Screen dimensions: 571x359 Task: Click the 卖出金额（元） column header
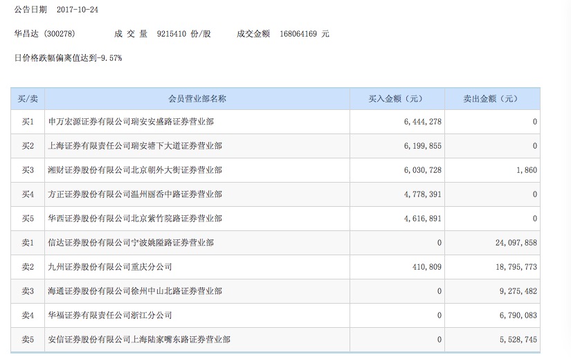click(492, 99)
